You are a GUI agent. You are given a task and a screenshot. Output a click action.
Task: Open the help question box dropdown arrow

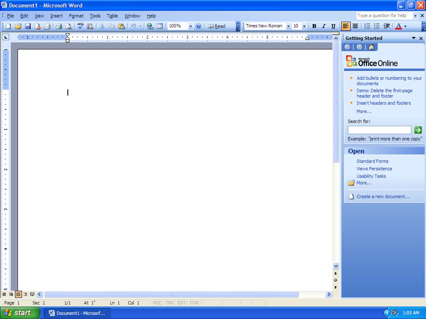415,16
